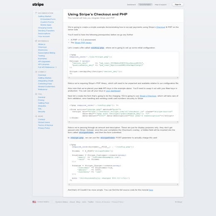Open Shared Customers in the sidebar
Viewport: 216px width, 216px height.
pyautogui.click(x=47, y=87)
